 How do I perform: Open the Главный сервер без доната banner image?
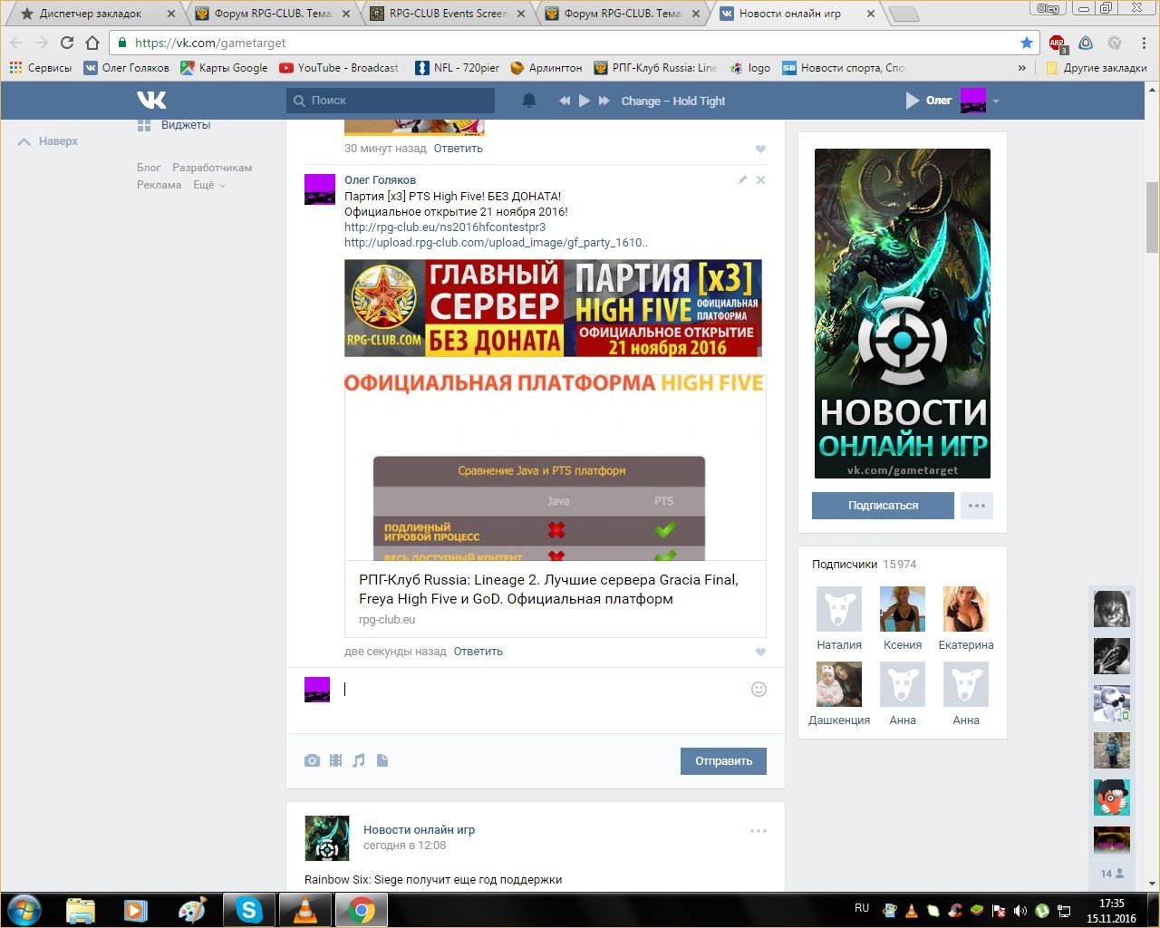click(x=553, y=308)
